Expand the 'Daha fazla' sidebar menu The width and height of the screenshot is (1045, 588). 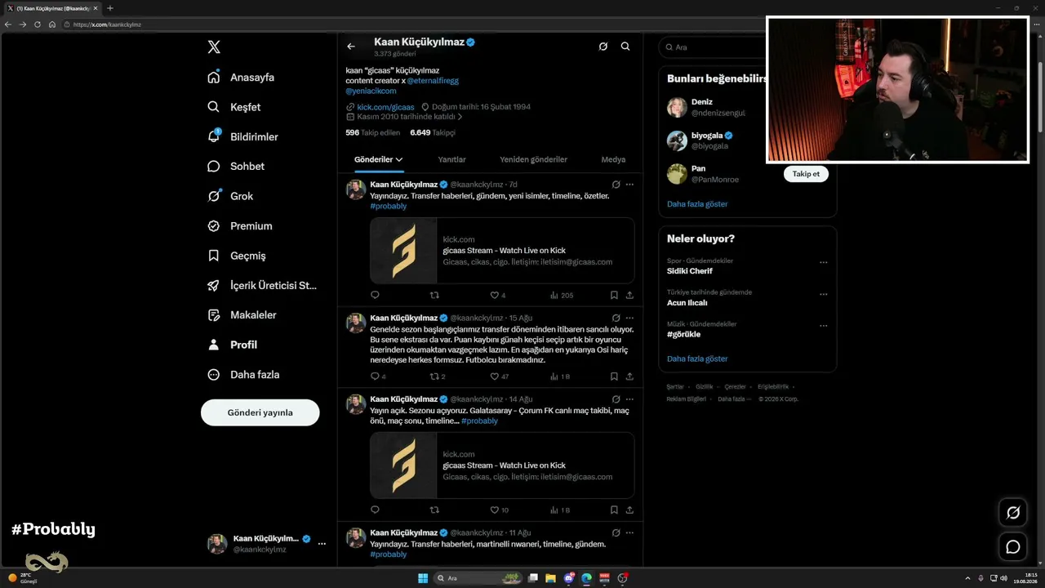point(243,375)
